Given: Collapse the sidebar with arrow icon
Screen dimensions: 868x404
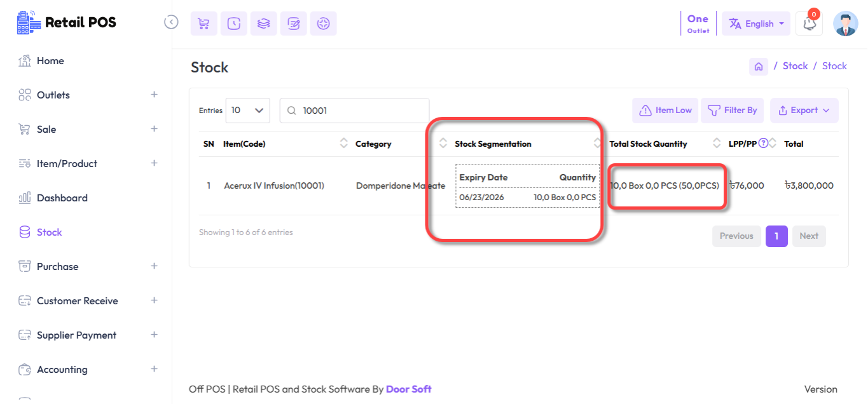Looking at the screenshot, I should pyautogui.click(x=171, y=22).
